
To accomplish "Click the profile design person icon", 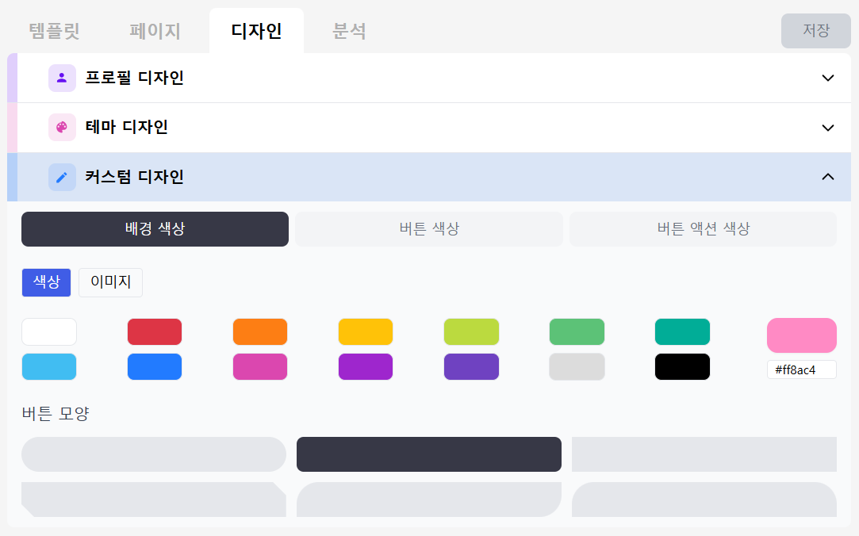I will click(62, 78).
